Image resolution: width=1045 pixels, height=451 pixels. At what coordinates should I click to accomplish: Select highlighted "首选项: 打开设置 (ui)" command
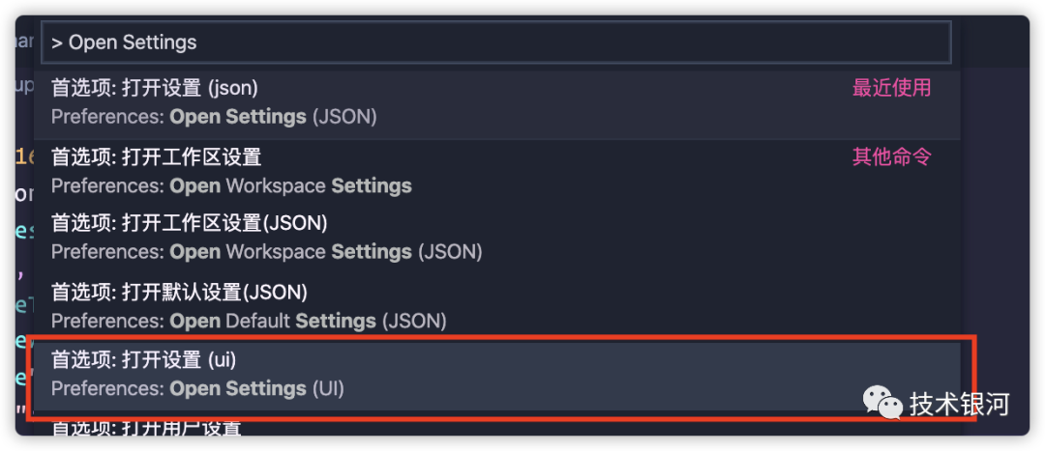pos(144,360)
